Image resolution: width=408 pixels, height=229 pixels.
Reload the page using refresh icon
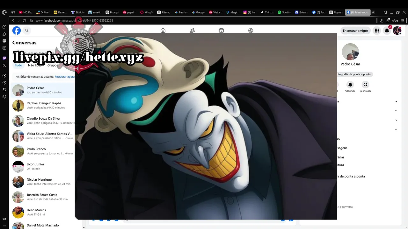pos(24,20)
